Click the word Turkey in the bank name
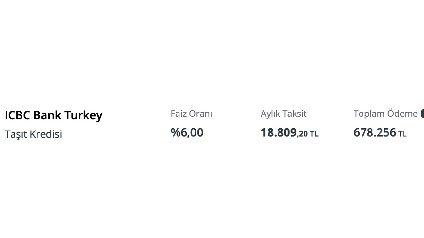The height and width of the screenshot is (238, 424). click(x=83, y=115)
